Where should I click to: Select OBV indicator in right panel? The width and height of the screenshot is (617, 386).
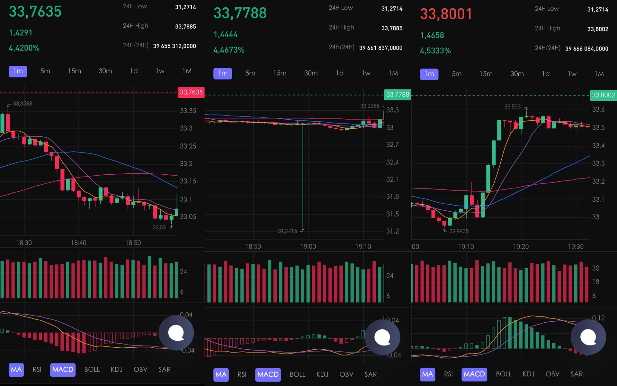click(552, 374)
